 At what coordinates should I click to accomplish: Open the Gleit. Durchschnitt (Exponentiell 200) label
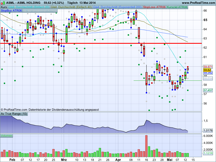(117, 7)
